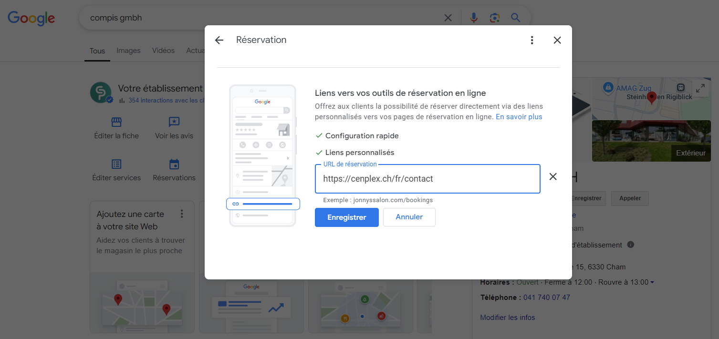Clear the search box text

(x=448, y=18)
